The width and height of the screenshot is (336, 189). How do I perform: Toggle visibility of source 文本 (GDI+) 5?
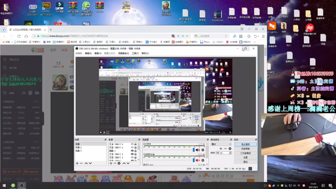click(x=132, y=144)
